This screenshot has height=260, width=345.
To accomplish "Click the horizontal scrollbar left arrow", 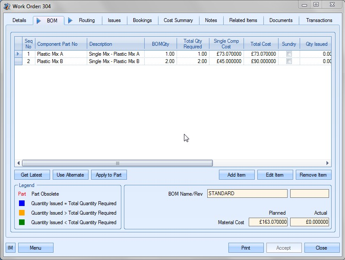I will click(19, 163).
